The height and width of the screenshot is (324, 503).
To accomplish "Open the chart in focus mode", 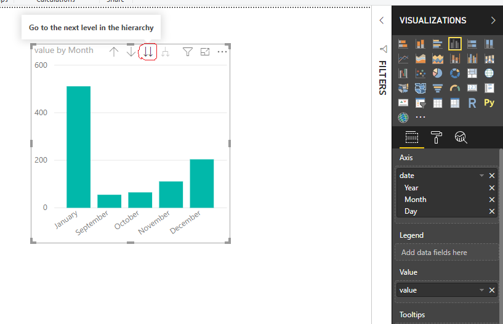I will pos(205,52).
